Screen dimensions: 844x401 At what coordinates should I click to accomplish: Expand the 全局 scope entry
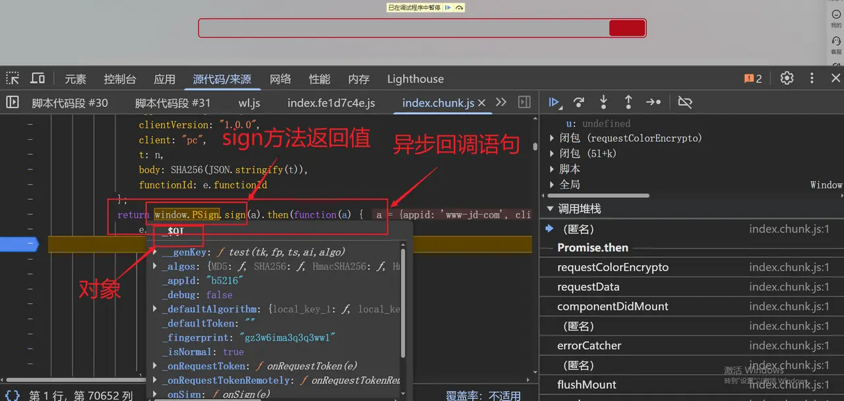coord(552,185)
